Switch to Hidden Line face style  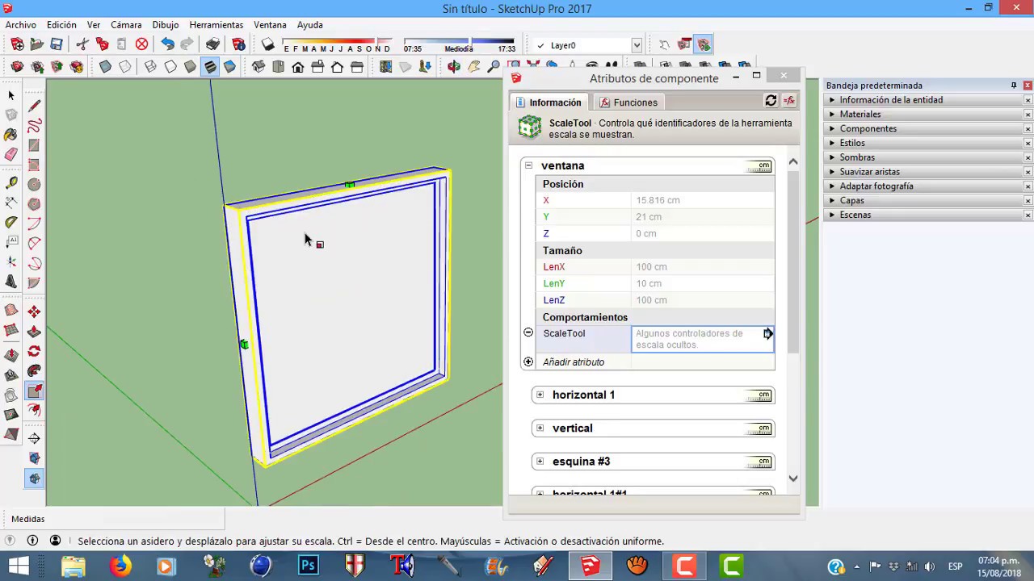170,67
